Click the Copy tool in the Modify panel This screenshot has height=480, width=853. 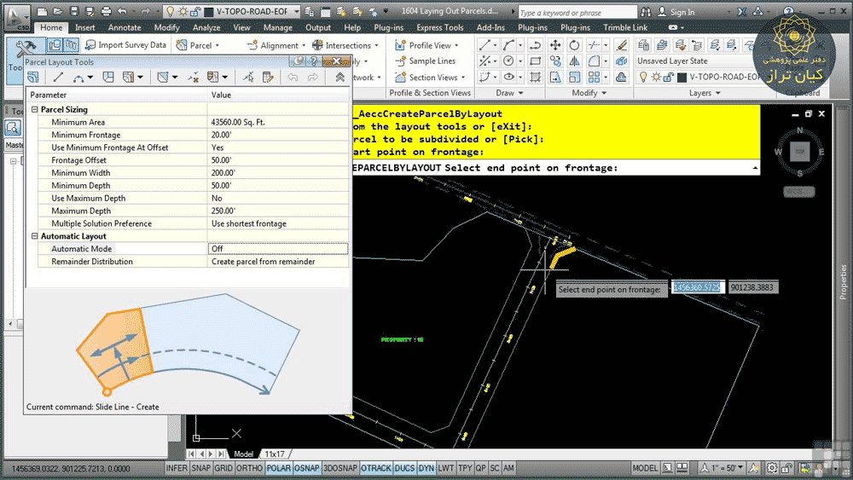pyautogui.click(x=555, y=61)
